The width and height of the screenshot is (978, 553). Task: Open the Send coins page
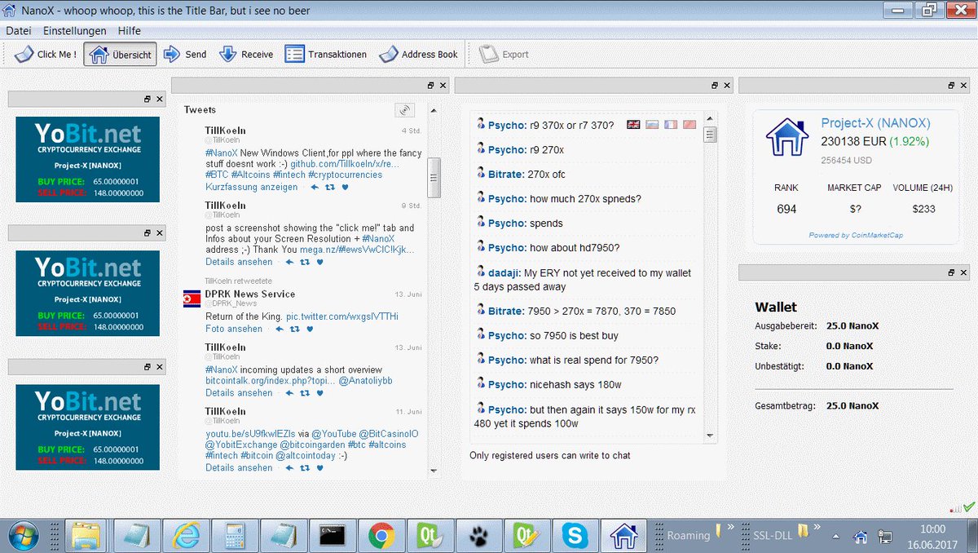click(x=185, y=55)
